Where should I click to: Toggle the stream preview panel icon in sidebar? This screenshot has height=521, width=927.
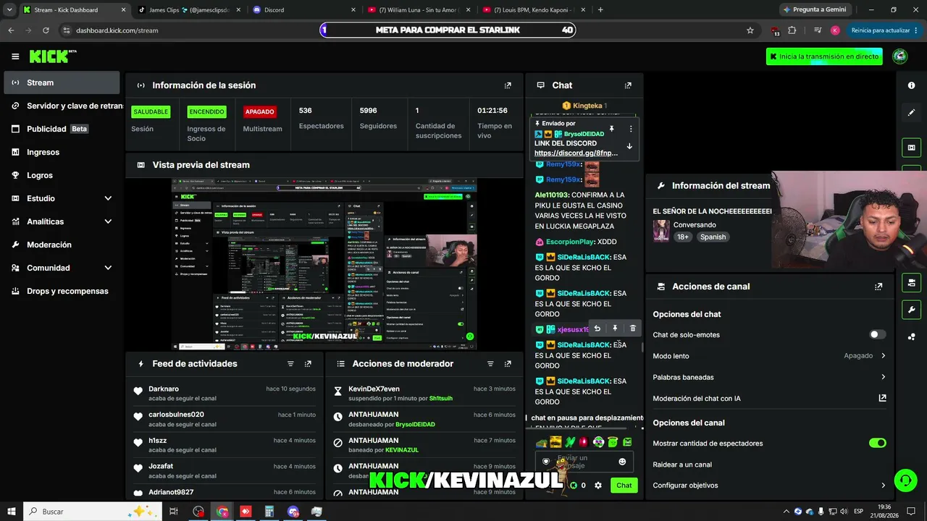911,148
